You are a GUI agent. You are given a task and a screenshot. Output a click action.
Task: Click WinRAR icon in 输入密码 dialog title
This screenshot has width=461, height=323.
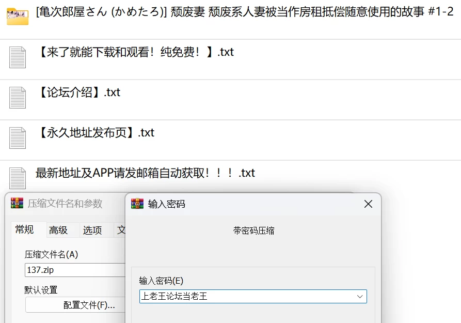(x=137, y=204)
